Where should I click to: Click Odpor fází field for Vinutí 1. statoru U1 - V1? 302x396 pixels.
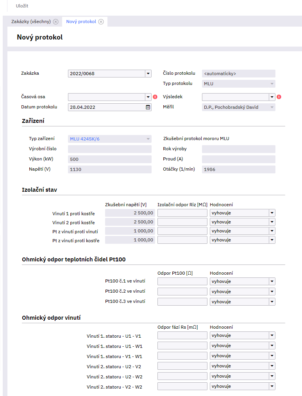point(182,335)
